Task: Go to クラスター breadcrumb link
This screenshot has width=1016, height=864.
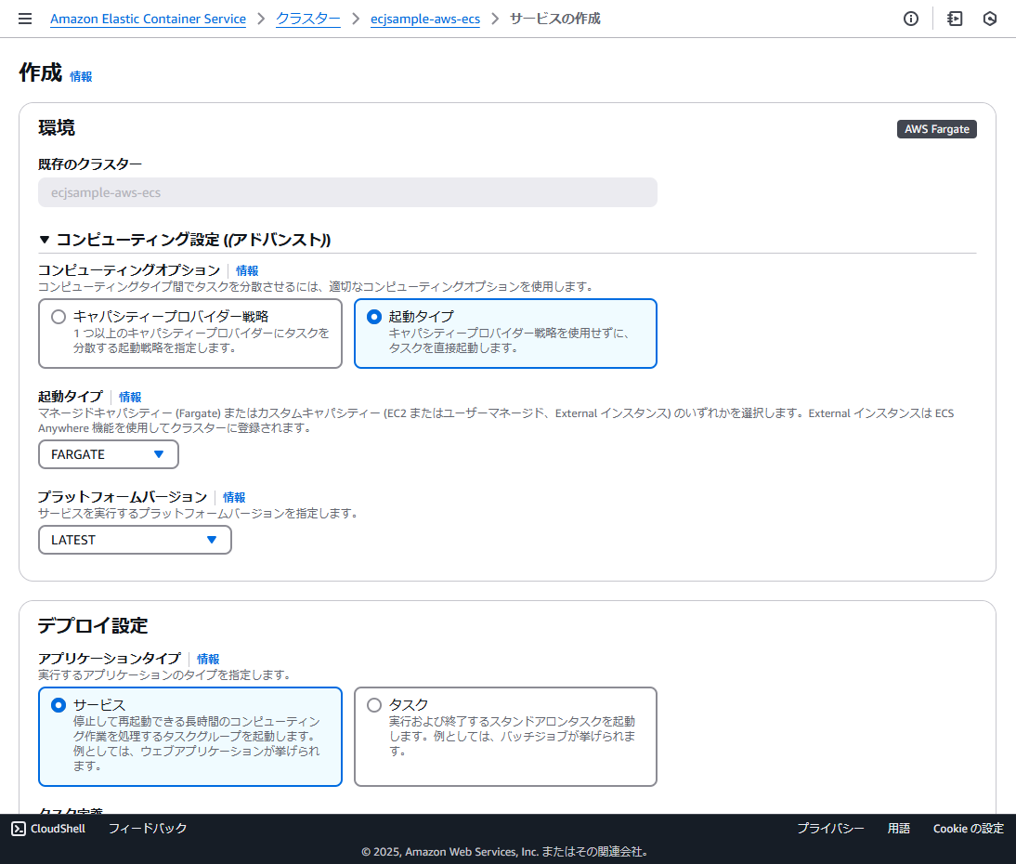Action: 307,19
